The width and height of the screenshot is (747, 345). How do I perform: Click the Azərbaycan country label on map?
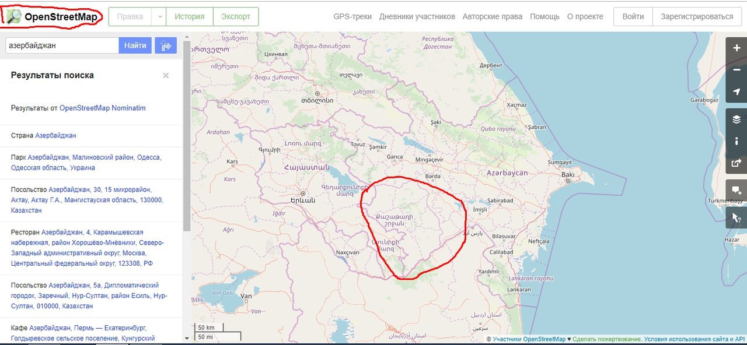click(507, 173)
